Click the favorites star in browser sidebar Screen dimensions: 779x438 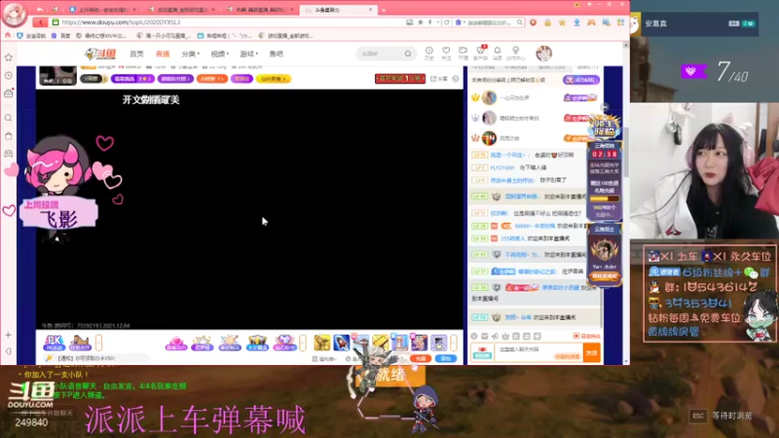(x=9, y=57)
